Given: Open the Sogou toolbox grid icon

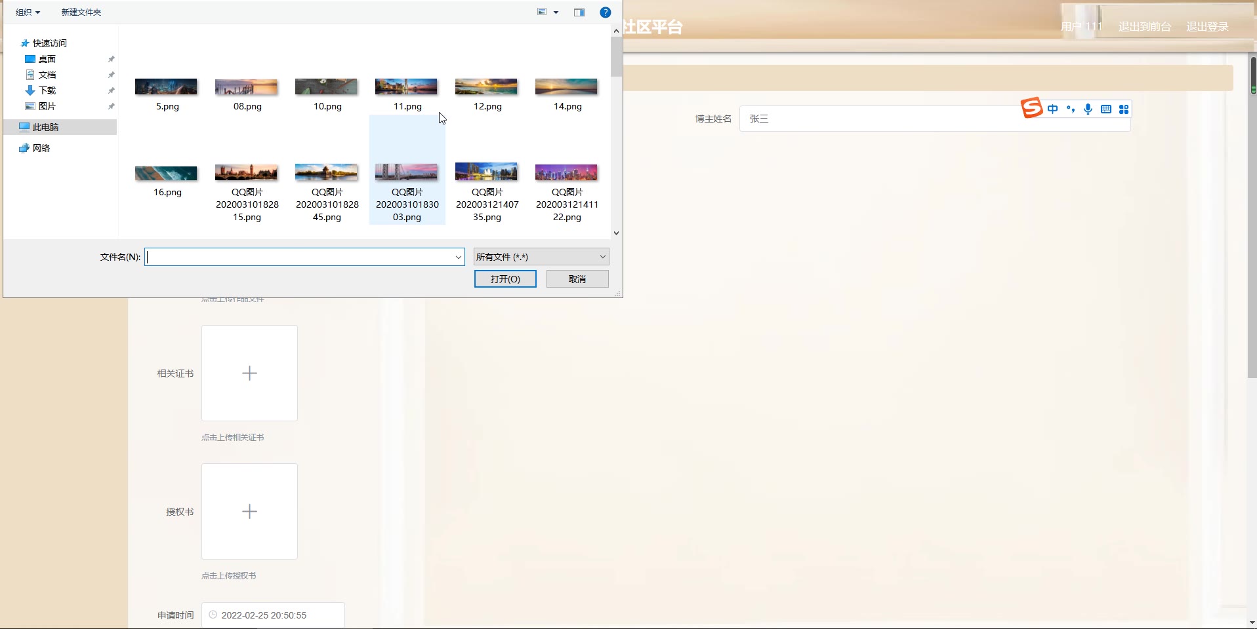Looking at the screenshot, I should 1124,109.
